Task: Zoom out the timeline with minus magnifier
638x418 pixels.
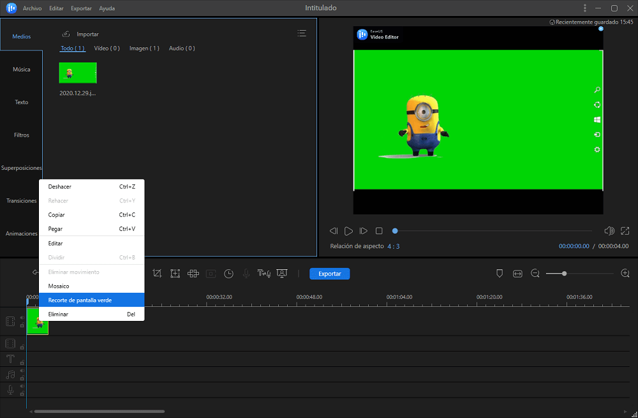Action: (535, 274)
